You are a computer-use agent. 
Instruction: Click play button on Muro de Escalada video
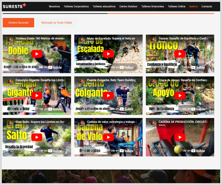108,54
